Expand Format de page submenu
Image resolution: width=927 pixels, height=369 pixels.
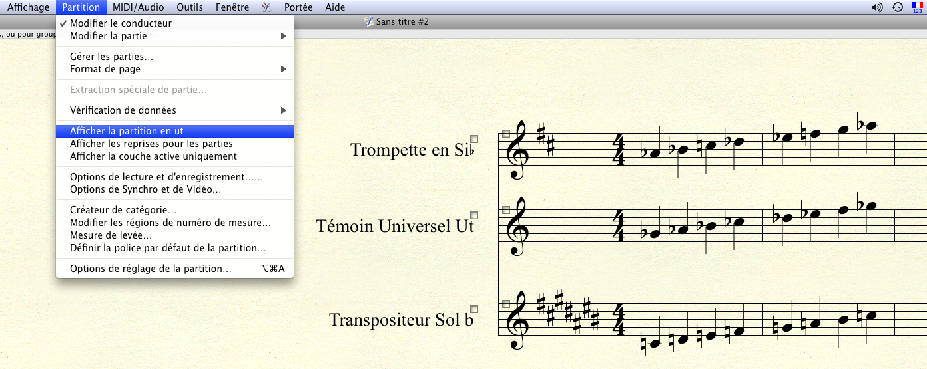174,69
